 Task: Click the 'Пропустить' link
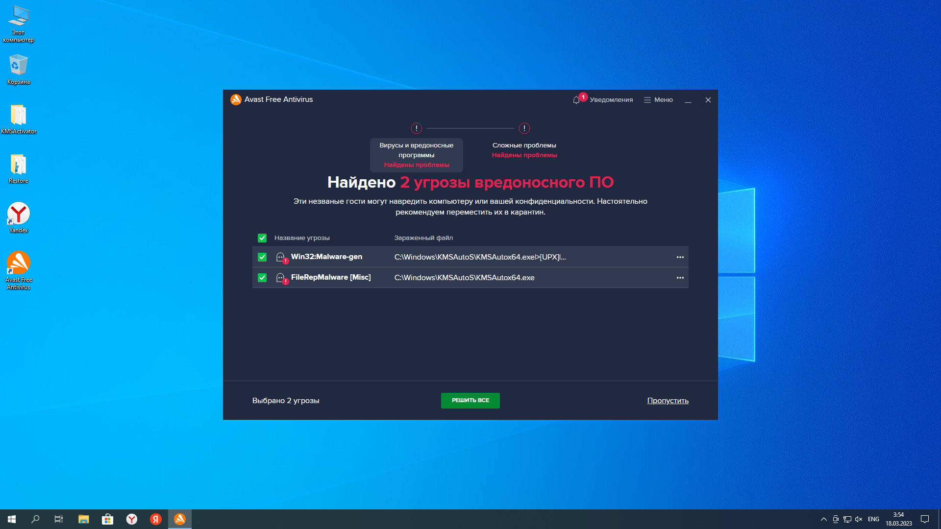coord(668,401)
